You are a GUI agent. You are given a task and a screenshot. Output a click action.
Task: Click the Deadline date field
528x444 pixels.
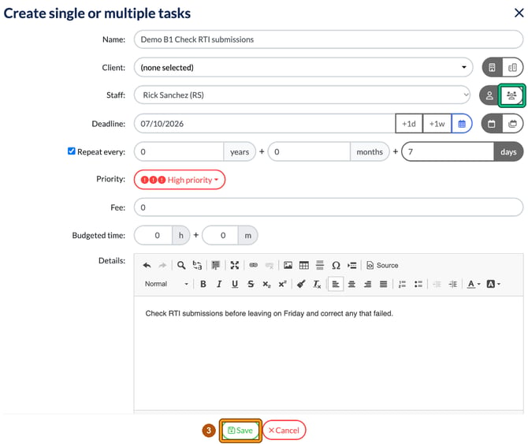coord(265,124)
